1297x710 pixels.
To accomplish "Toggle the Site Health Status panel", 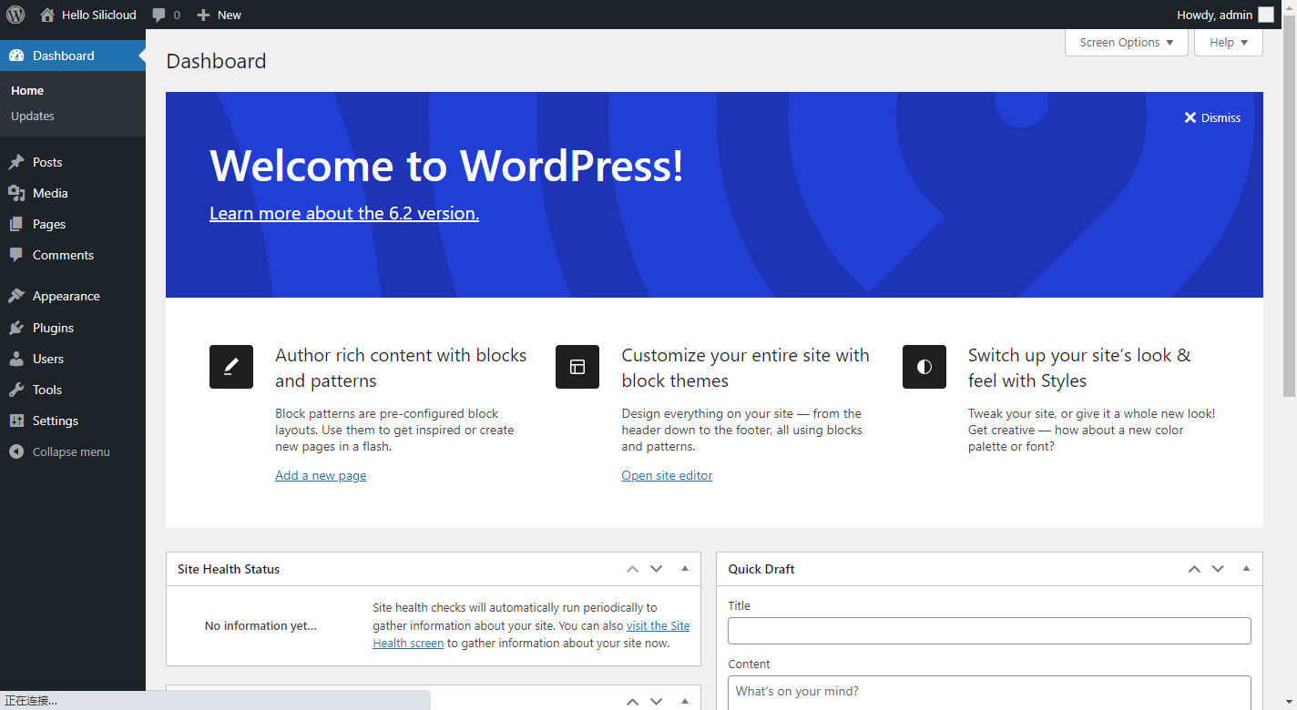I will pyautogui.click(x=685, y=569).
